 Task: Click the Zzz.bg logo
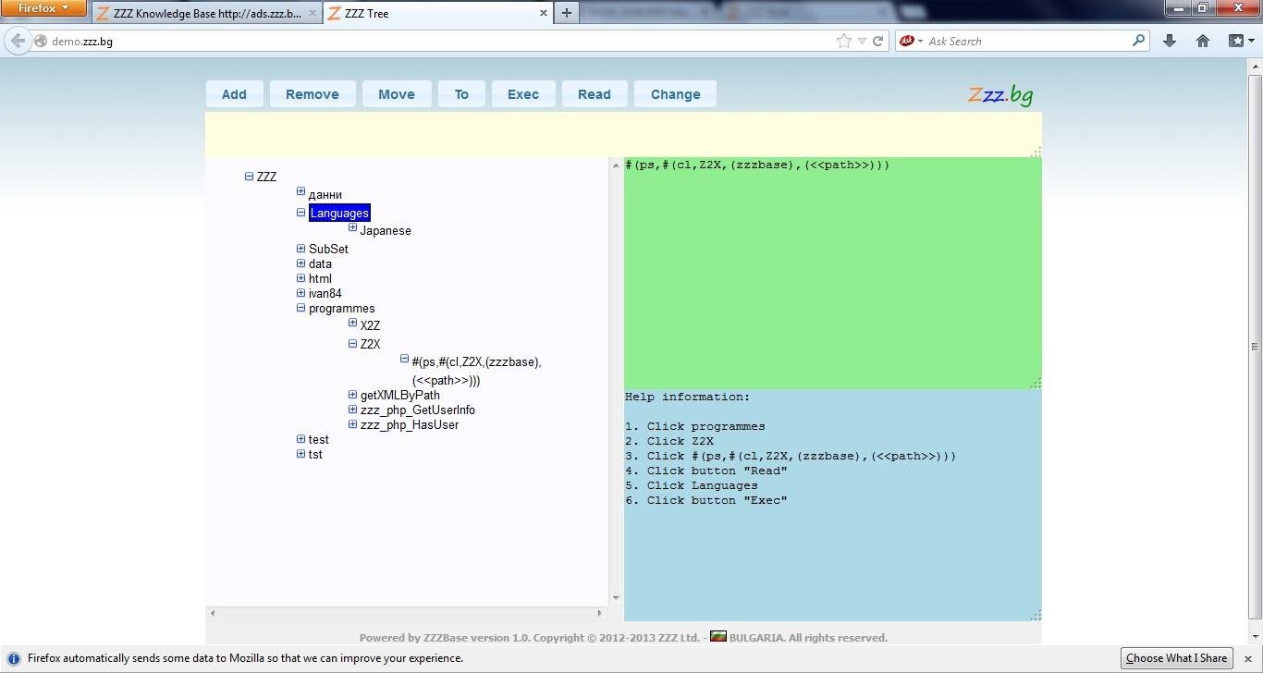pyautogui.click(x=999, y=93)
